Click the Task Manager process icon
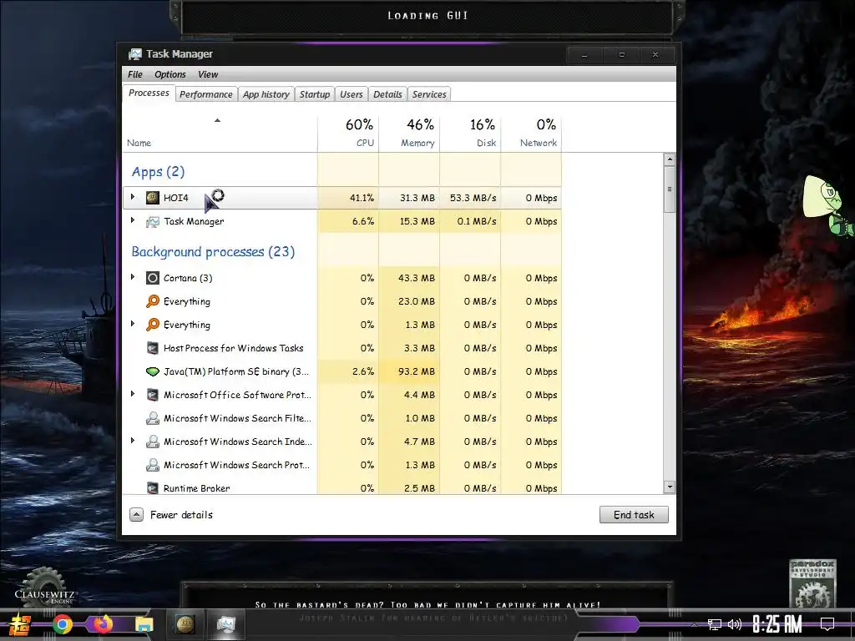 click(x=153, y=221)
